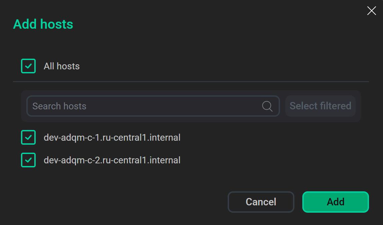383x225 pixels.
Task: Click the "Search hosts" placeholder text
Action: [x=59, y=106]
